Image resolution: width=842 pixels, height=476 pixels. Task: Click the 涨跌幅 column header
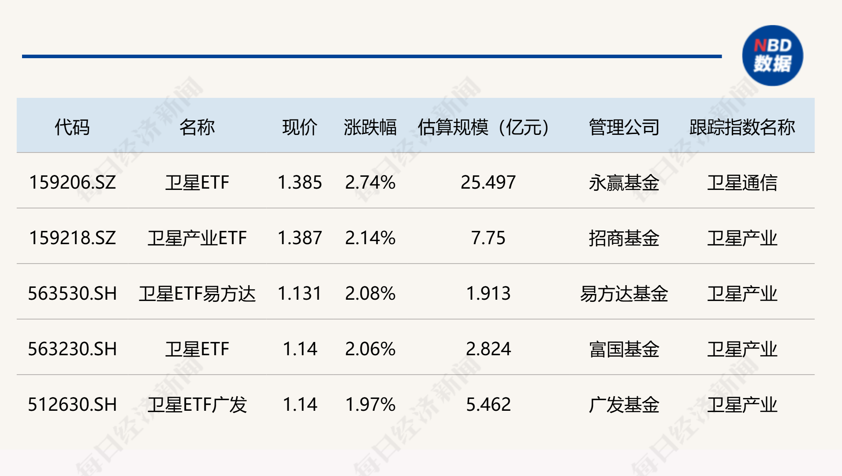[370, 127]
